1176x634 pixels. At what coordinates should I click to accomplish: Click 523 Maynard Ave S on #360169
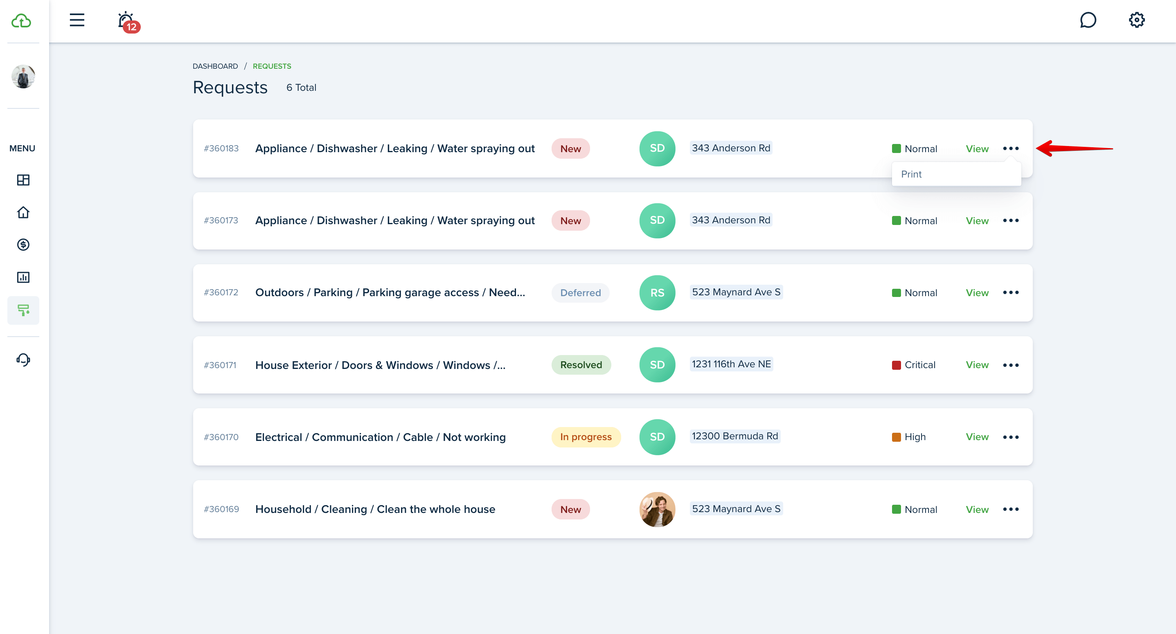point(736,509)
